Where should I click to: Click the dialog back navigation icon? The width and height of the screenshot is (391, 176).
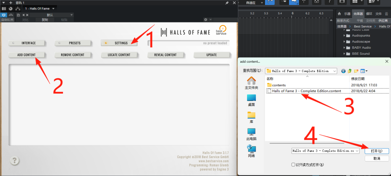click(344, 71)
